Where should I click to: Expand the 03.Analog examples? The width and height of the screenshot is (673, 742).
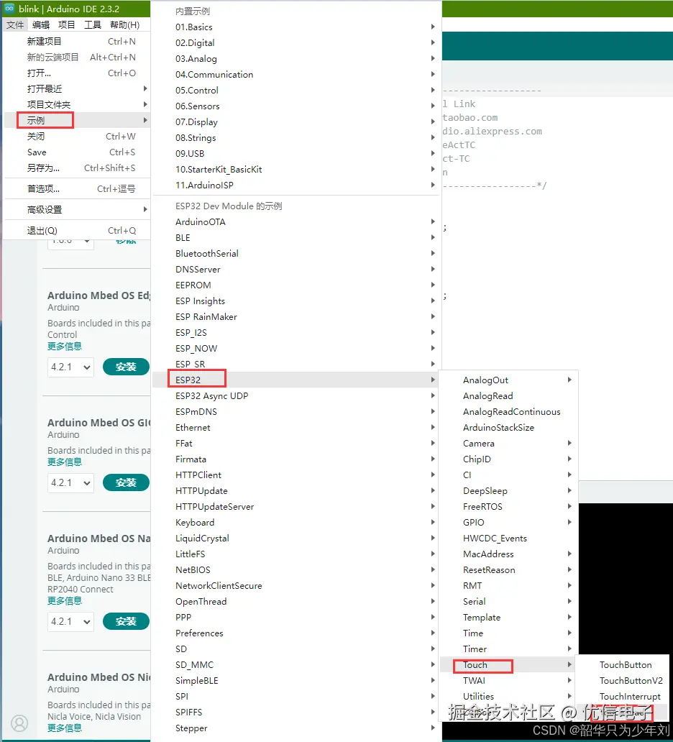pos(296,59)
